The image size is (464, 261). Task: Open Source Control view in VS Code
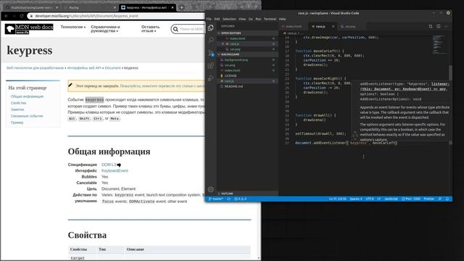211,53
